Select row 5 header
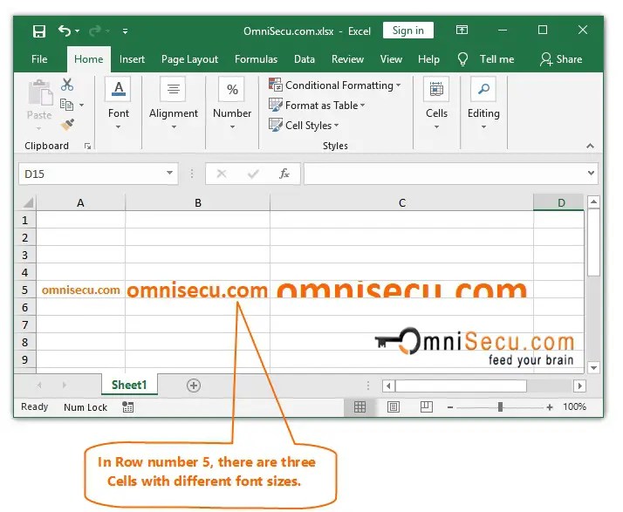This screenshot has width=623, height=512. click(25, 290)
